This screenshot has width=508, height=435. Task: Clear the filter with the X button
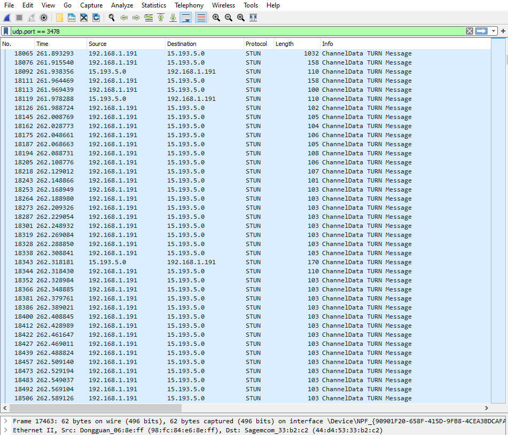469,30
